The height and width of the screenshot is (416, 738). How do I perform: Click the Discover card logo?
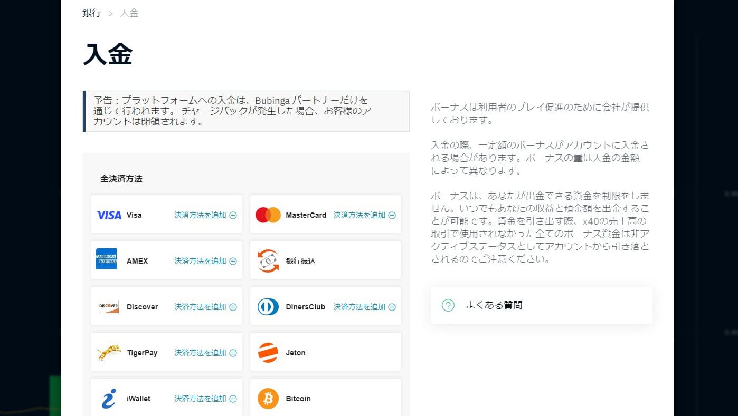(109, 307)
